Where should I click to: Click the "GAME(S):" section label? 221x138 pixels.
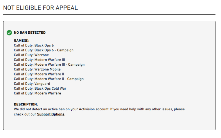pos(22,41)
